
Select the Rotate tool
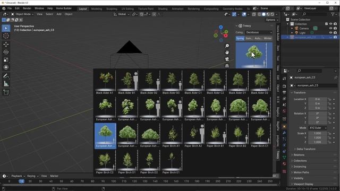coord(6,52)
